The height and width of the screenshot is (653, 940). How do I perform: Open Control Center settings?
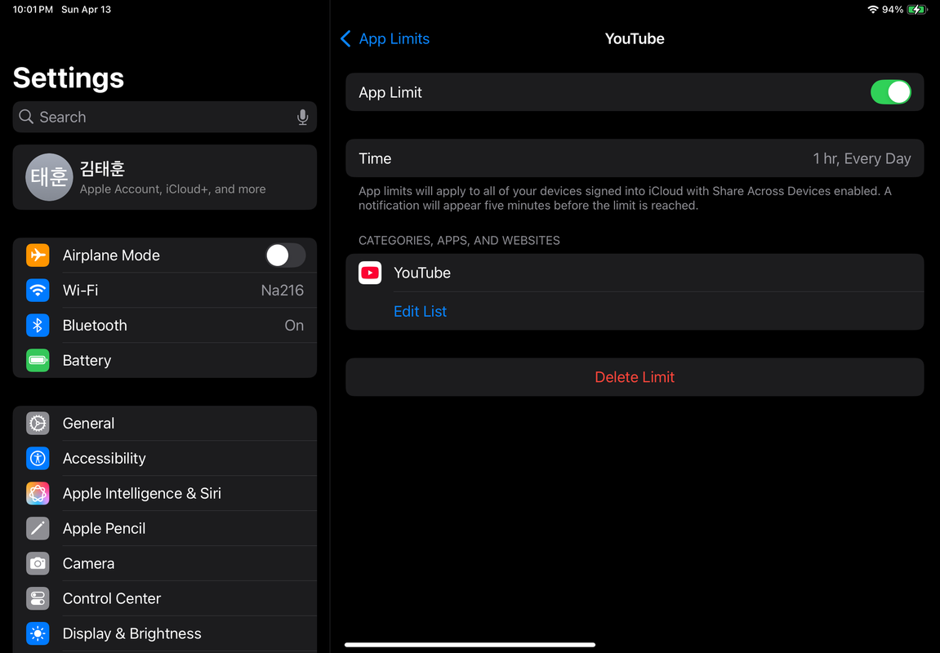tap(165, 598)
